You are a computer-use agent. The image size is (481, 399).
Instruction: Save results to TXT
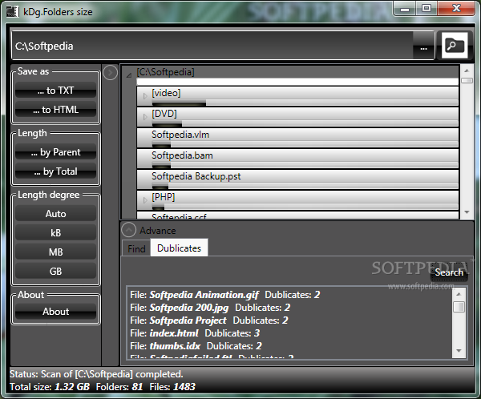tap(55, 91)
